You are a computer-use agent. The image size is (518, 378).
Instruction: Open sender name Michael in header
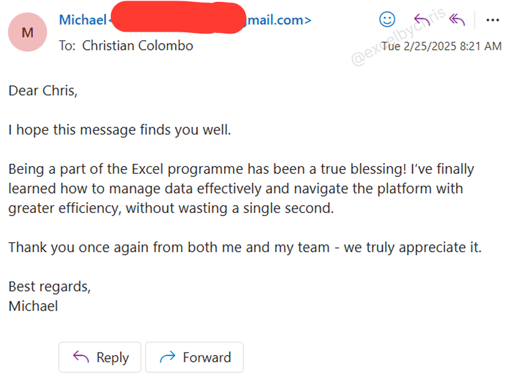(82, 20)
